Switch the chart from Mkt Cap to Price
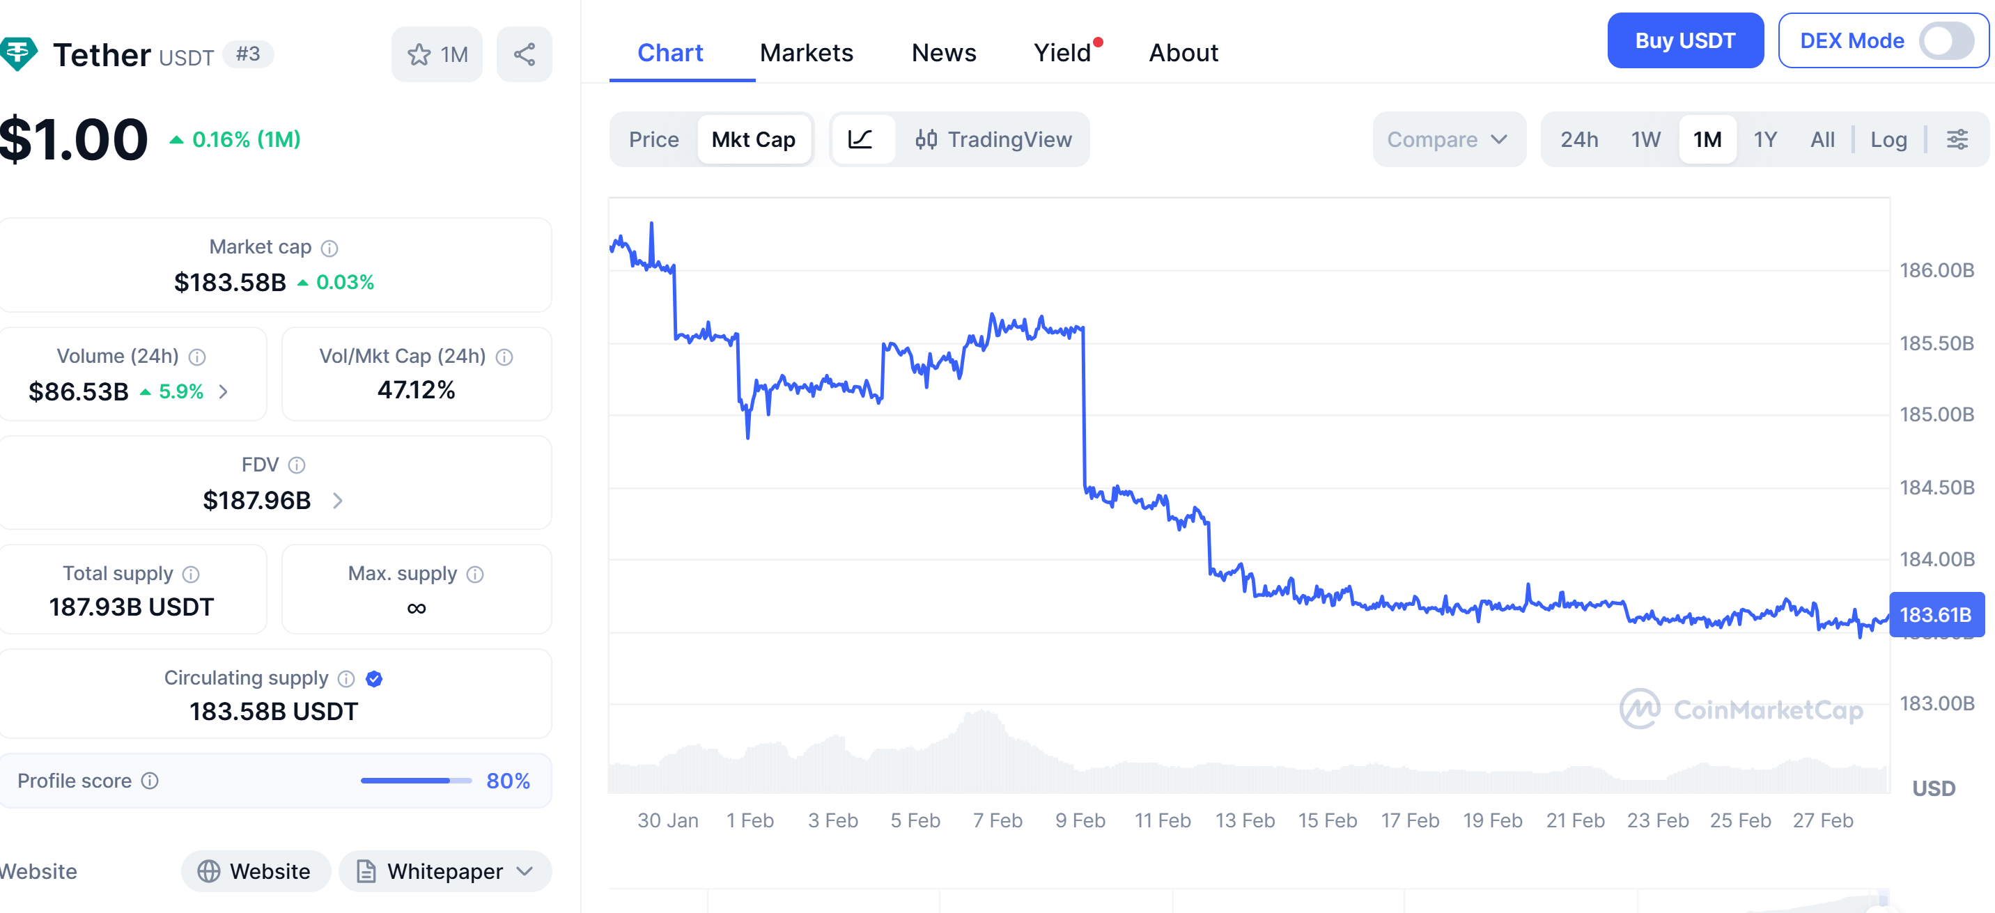This screenshot has width=1995, height=913. [x=654, y=139]
